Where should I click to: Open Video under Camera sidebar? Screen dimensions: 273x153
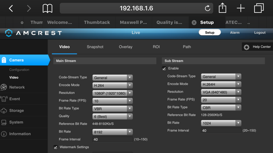14,77
